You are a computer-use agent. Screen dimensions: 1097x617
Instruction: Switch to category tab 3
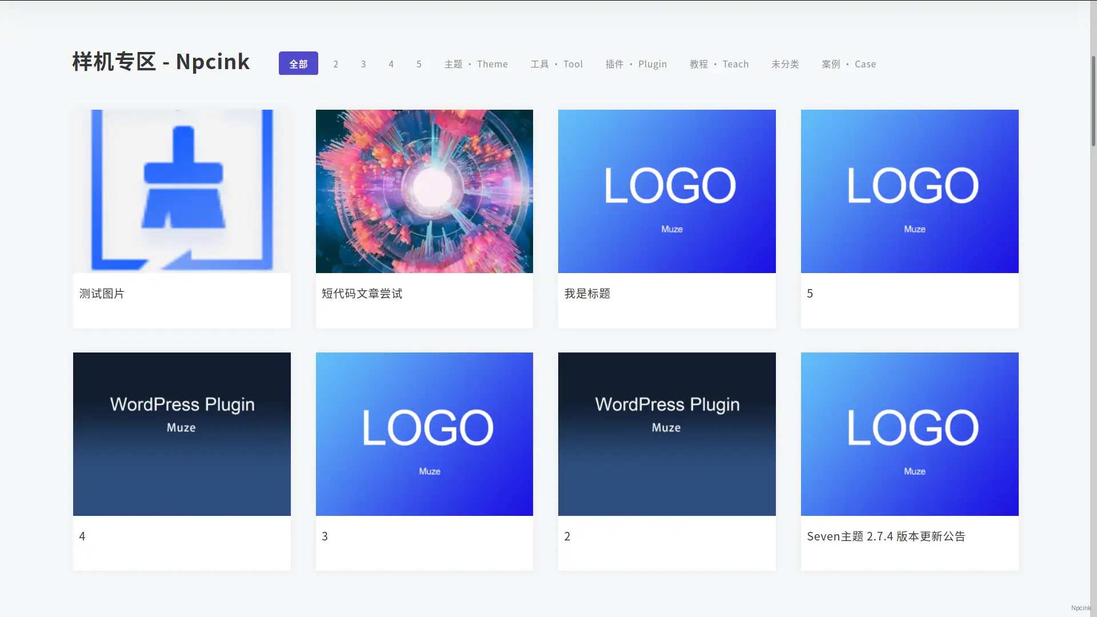tap(363, 64)
